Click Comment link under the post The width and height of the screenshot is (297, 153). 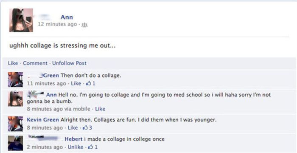click(x=35, y=63)
